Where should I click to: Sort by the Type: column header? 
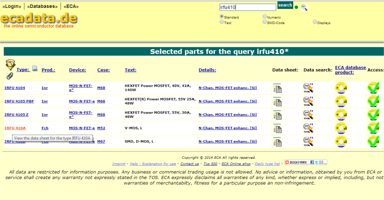point(23,70)
